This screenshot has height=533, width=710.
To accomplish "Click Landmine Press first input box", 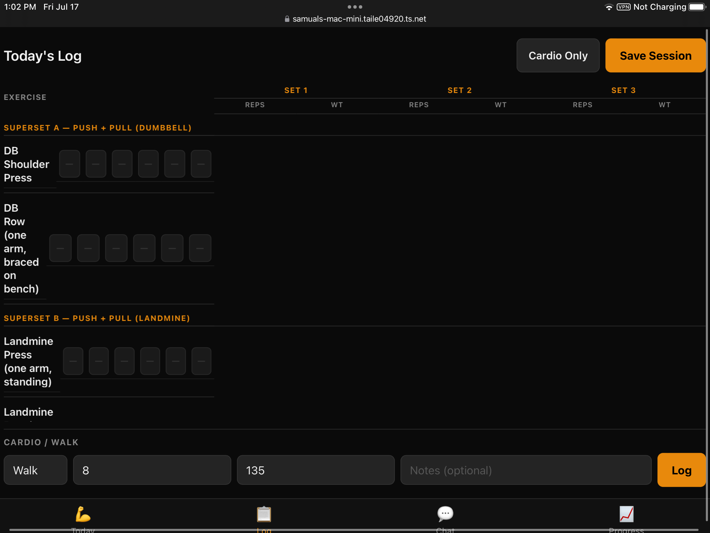I will point(73,361).
